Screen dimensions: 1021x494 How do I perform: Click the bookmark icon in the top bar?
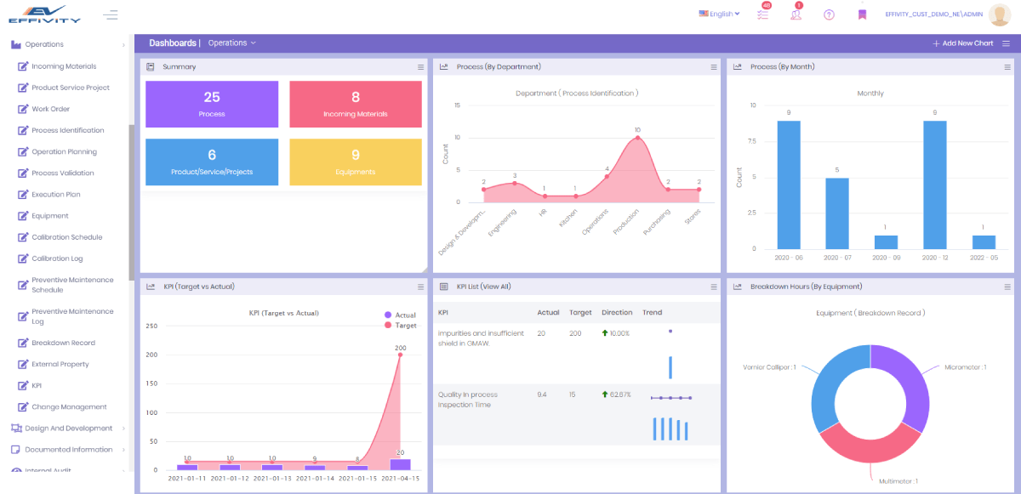(x=862, y=14)
